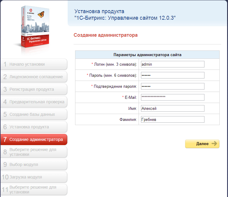
Task: Open step 6 Установка продукта
Action: (x=34, y=127)
